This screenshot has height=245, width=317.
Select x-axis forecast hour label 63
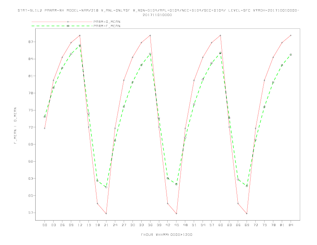229,225
